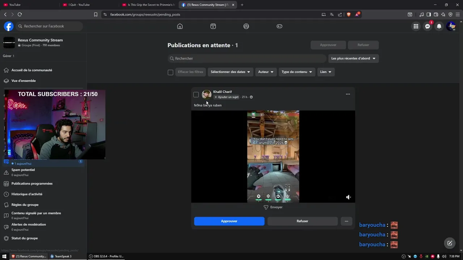Image resolution: width=463 pixels, height=260 pixels.
Task: Reload the page
Action: (20, 14)
